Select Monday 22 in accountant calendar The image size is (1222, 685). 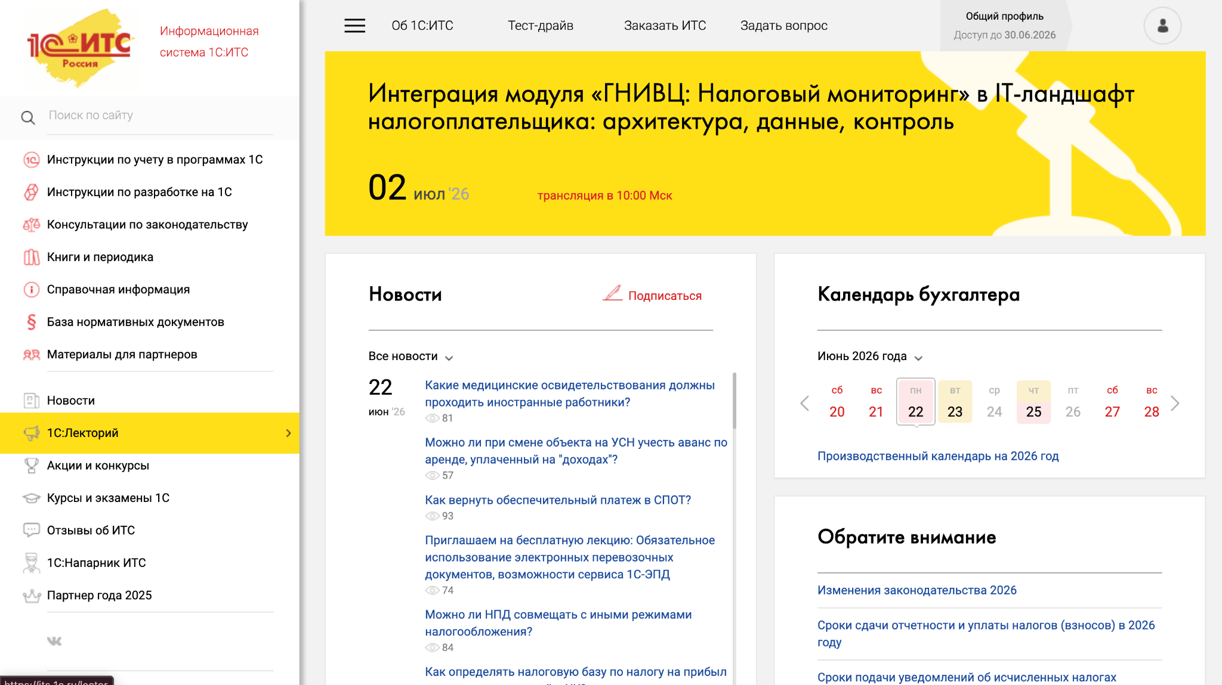coord(915,402)
